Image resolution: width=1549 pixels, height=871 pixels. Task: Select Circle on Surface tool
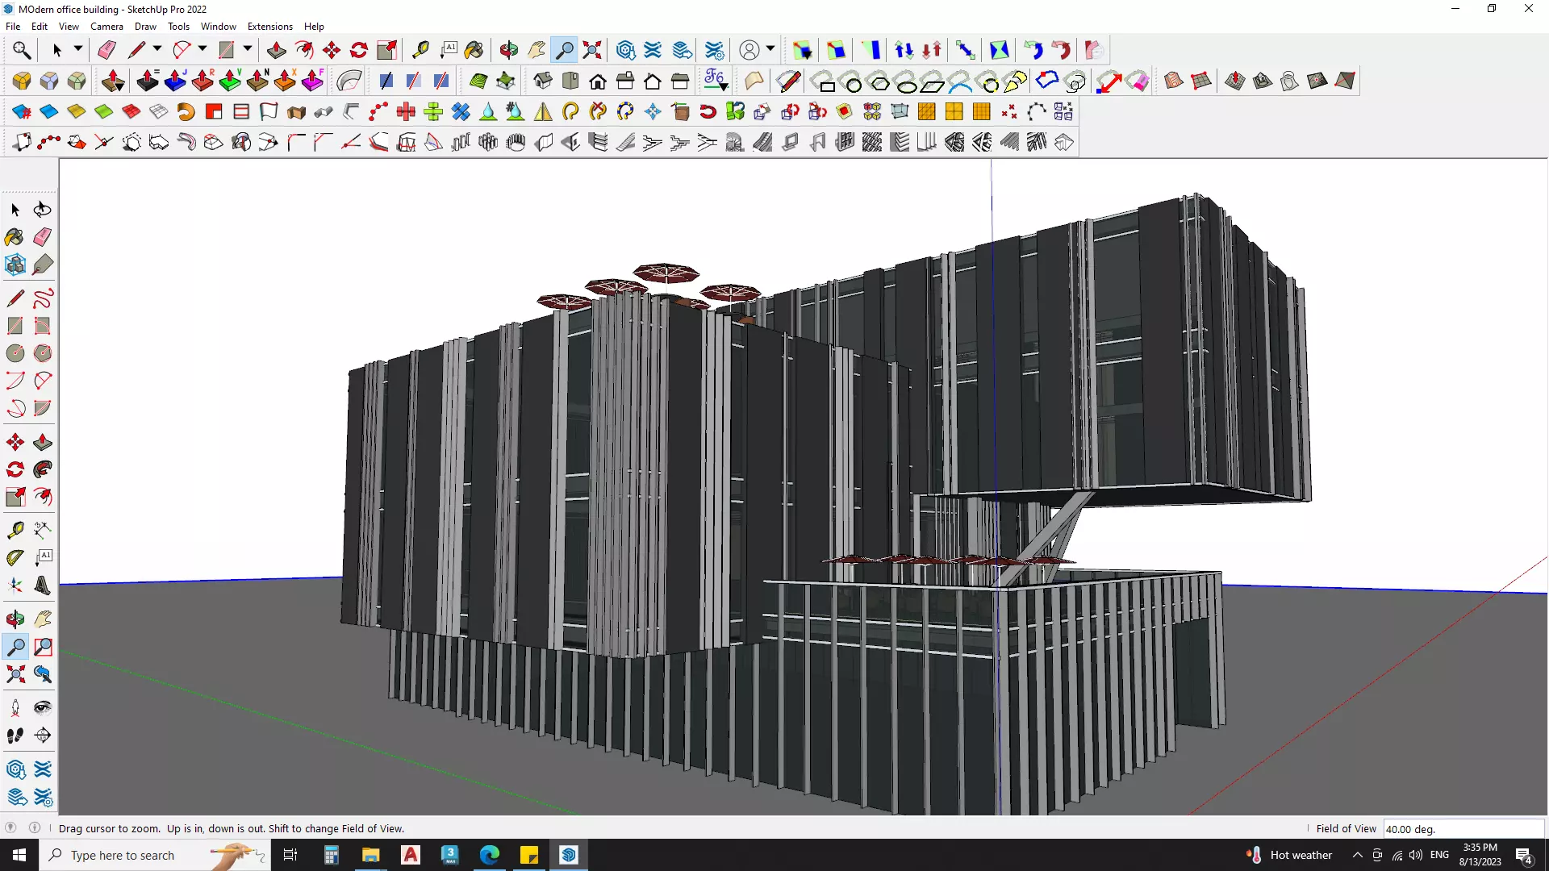coord(852,81)
